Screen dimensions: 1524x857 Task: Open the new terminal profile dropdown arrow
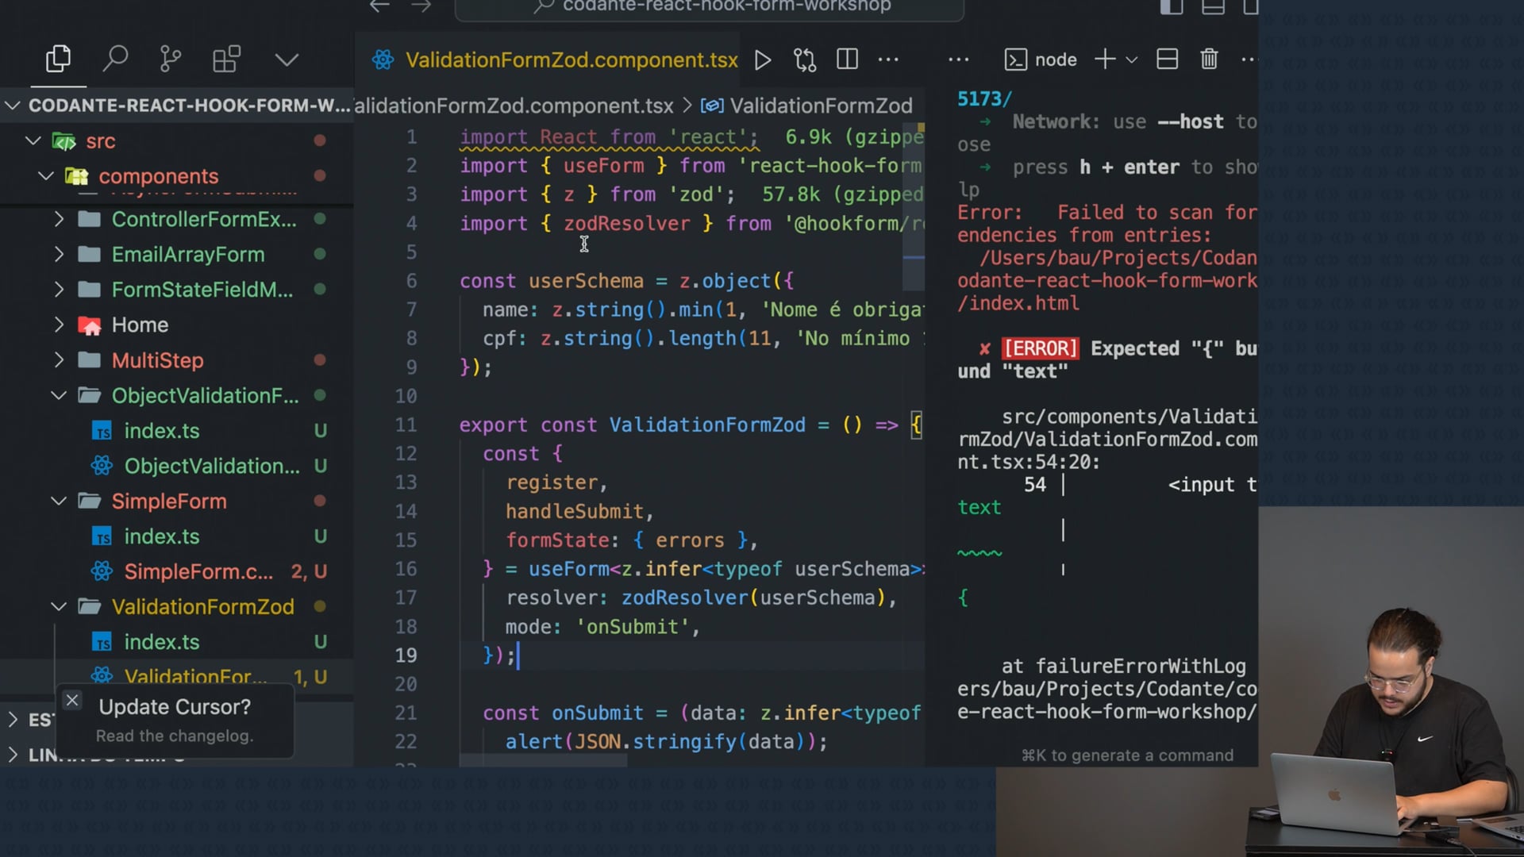tap(1132, 60)
